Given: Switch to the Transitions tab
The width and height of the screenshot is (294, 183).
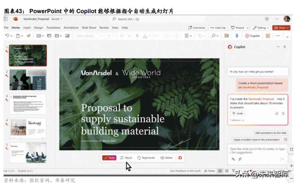Looking at the screenshot, I should coord(53,27).
